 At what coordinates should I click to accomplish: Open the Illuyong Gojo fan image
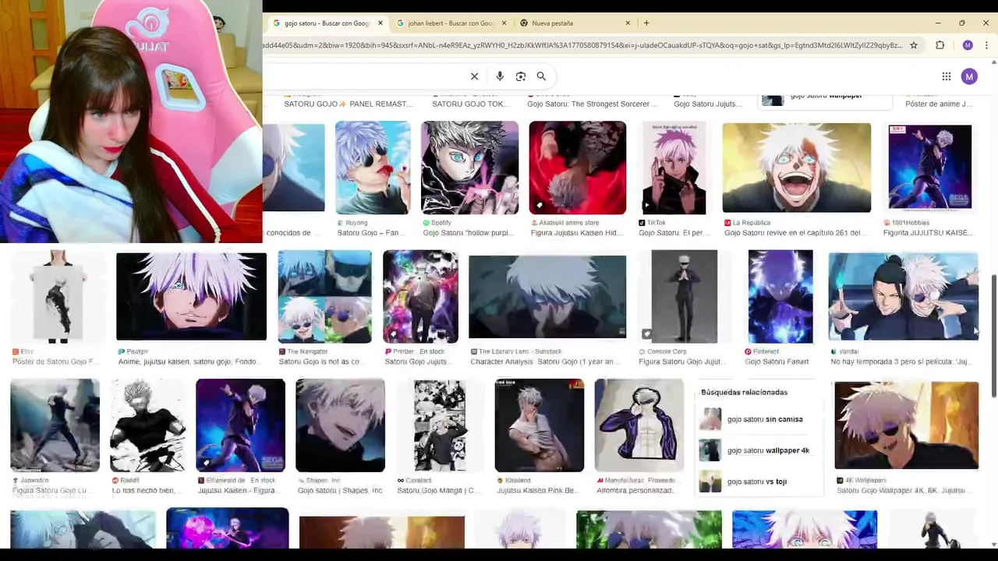pos(373,168)
